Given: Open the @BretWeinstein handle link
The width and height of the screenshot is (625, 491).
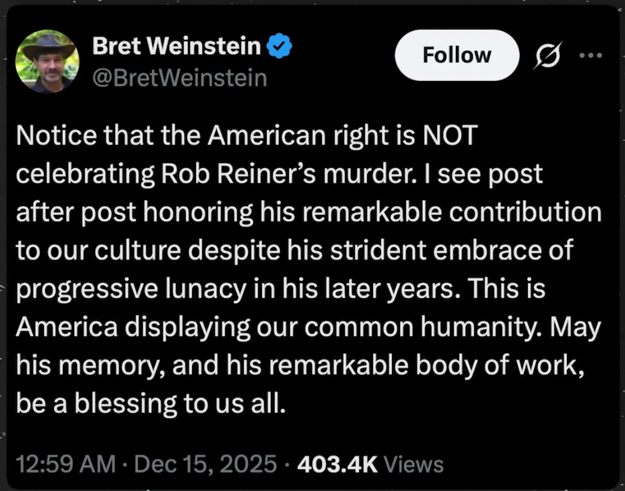Looking at the screenshot, I should click(179, 78).
